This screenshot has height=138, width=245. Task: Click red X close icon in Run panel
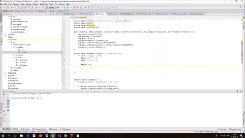click(x=4, y=118)
